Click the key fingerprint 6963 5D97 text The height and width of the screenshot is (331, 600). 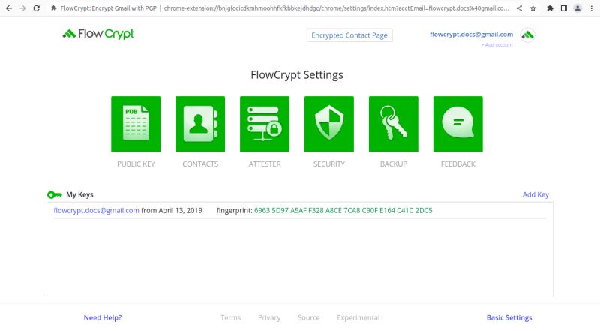click(343, 210)
